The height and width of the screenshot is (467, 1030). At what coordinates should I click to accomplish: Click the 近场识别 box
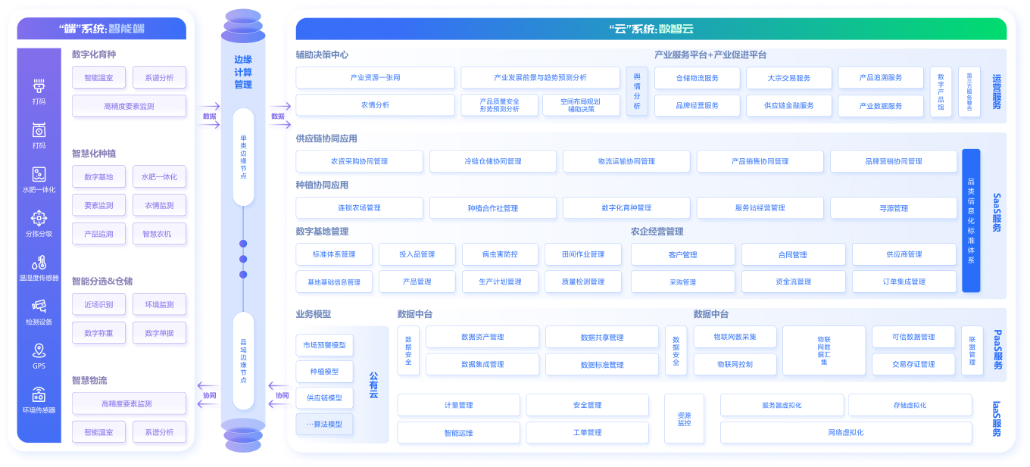click(98, 304)
